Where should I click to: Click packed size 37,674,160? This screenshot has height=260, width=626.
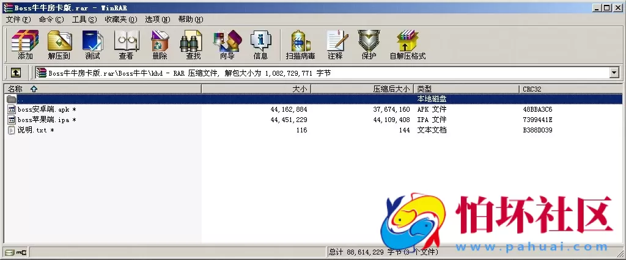(x=391, y=109)
